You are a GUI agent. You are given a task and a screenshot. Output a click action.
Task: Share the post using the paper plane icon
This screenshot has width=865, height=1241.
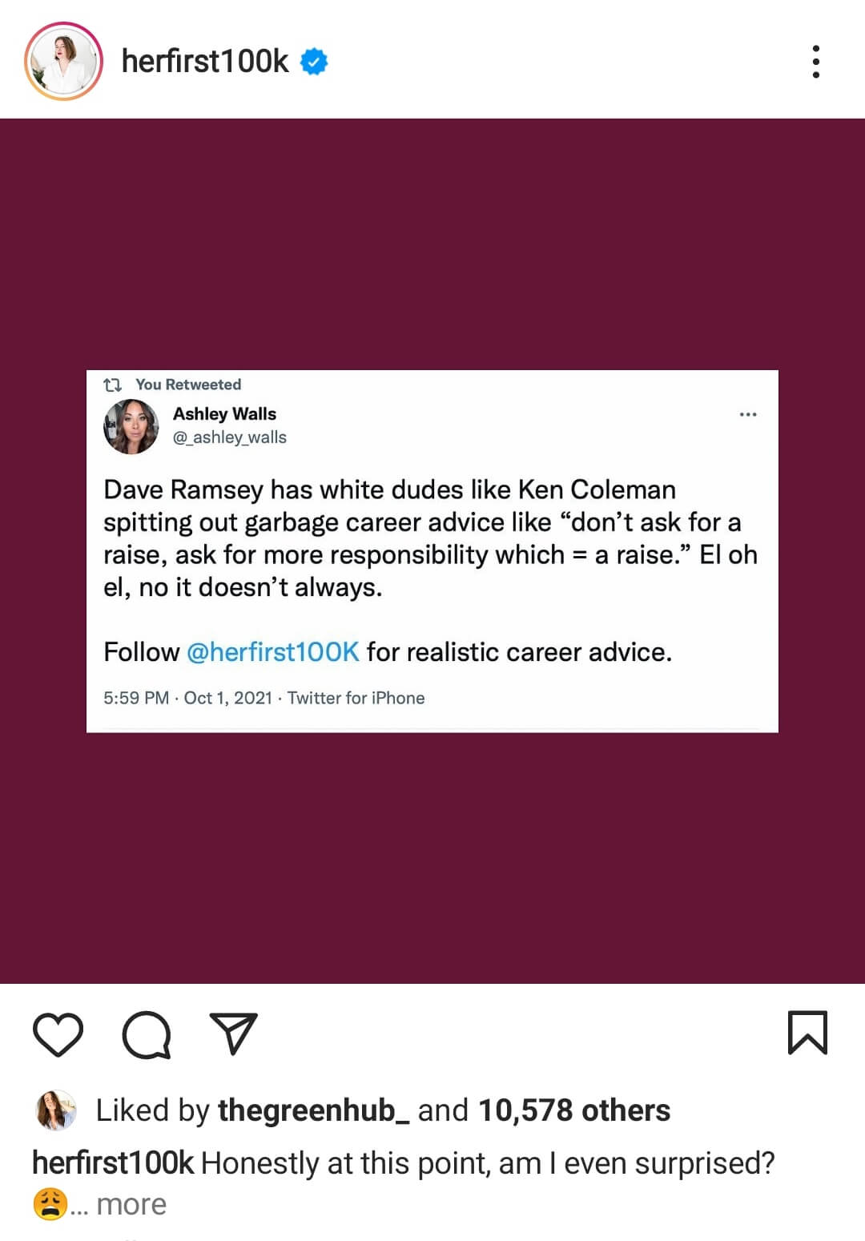coord(233,1033)
